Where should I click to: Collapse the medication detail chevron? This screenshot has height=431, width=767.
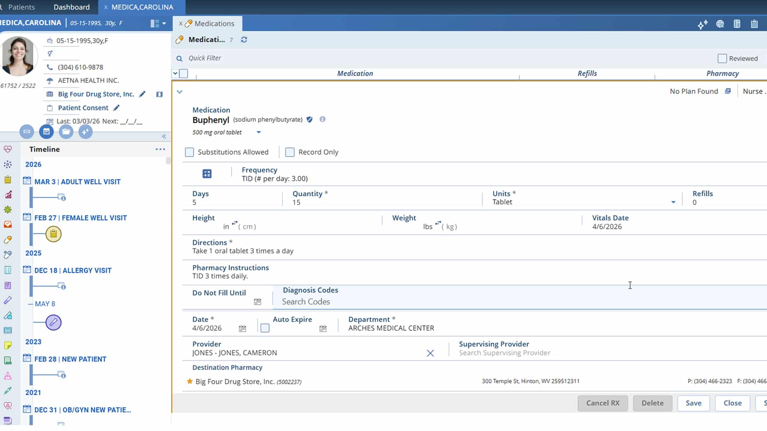coord(180,92)
